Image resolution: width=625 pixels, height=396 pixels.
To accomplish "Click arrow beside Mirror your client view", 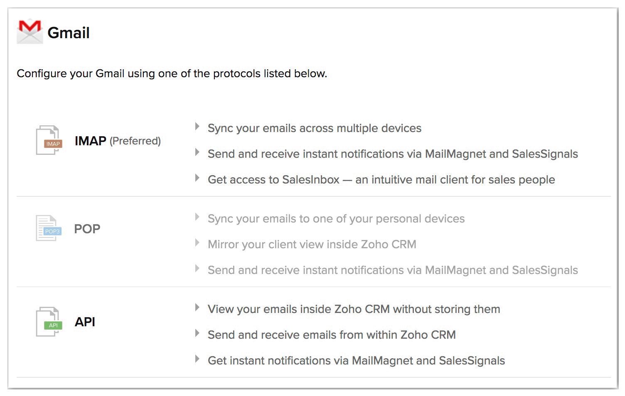I will [197, 243].
